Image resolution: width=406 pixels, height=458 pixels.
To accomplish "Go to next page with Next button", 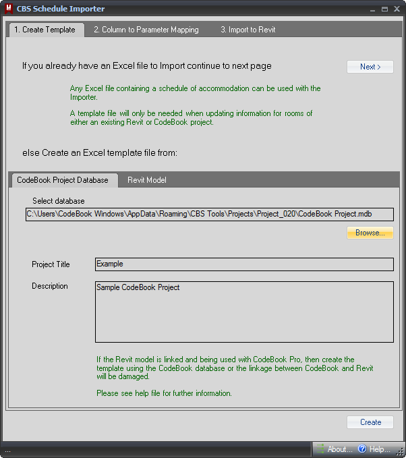I will tap(370, 67).
